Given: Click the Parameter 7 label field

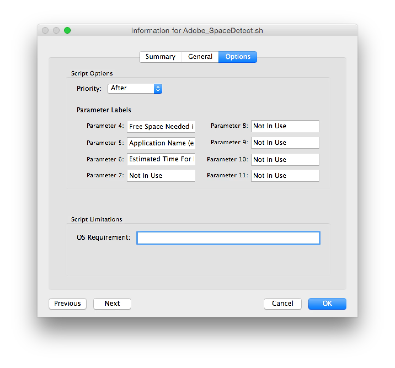Looking at the screenshot, I should coord(161,176).
